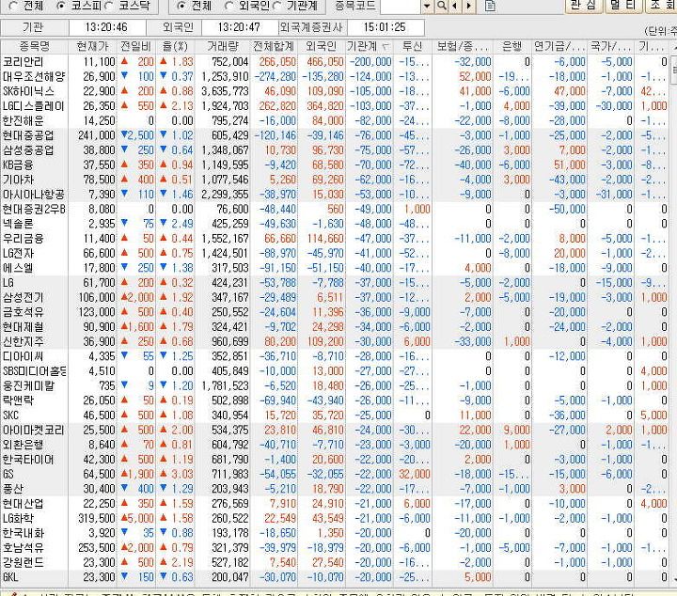Select the 현대중공업 stock row
This screenshot has width=677, height=596.
(335, 135)
